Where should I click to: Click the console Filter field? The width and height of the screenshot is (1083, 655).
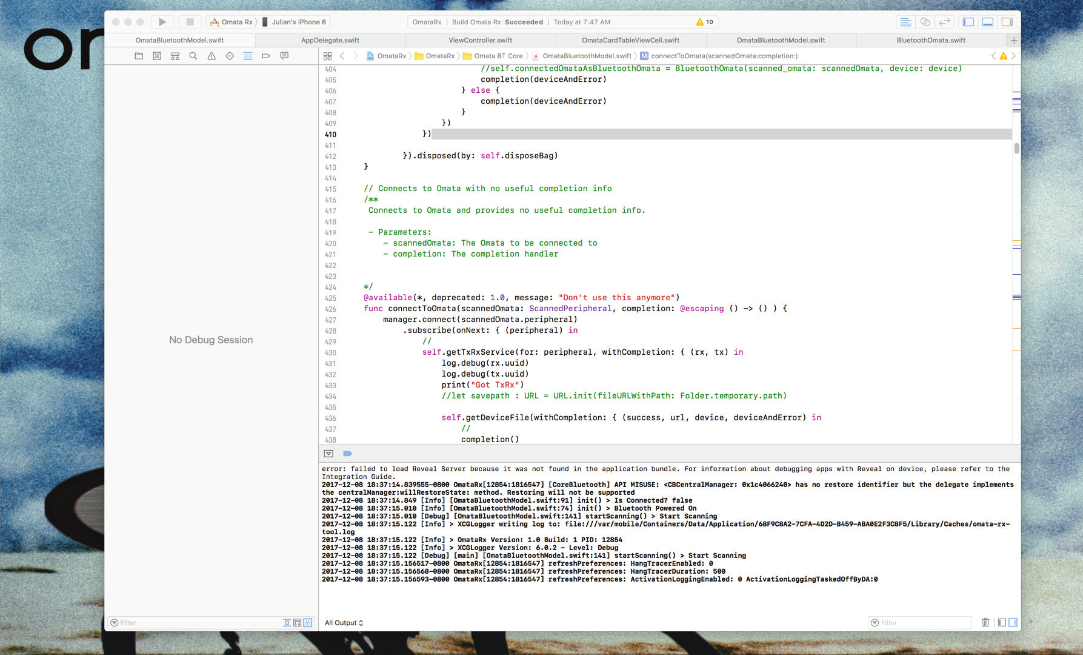pos(920,623)
